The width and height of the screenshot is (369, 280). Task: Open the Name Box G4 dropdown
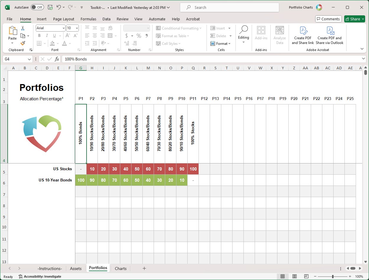29,59
